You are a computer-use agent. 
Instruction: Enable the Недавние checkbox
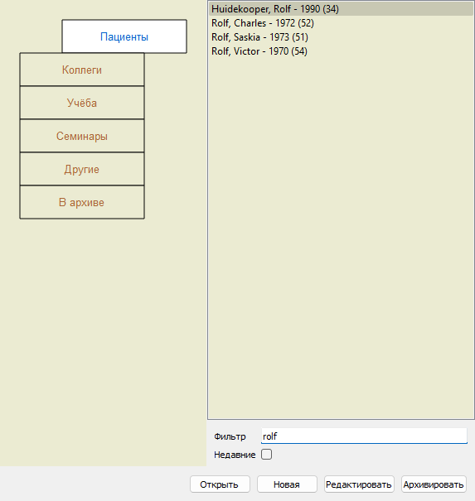pos(266,455)
